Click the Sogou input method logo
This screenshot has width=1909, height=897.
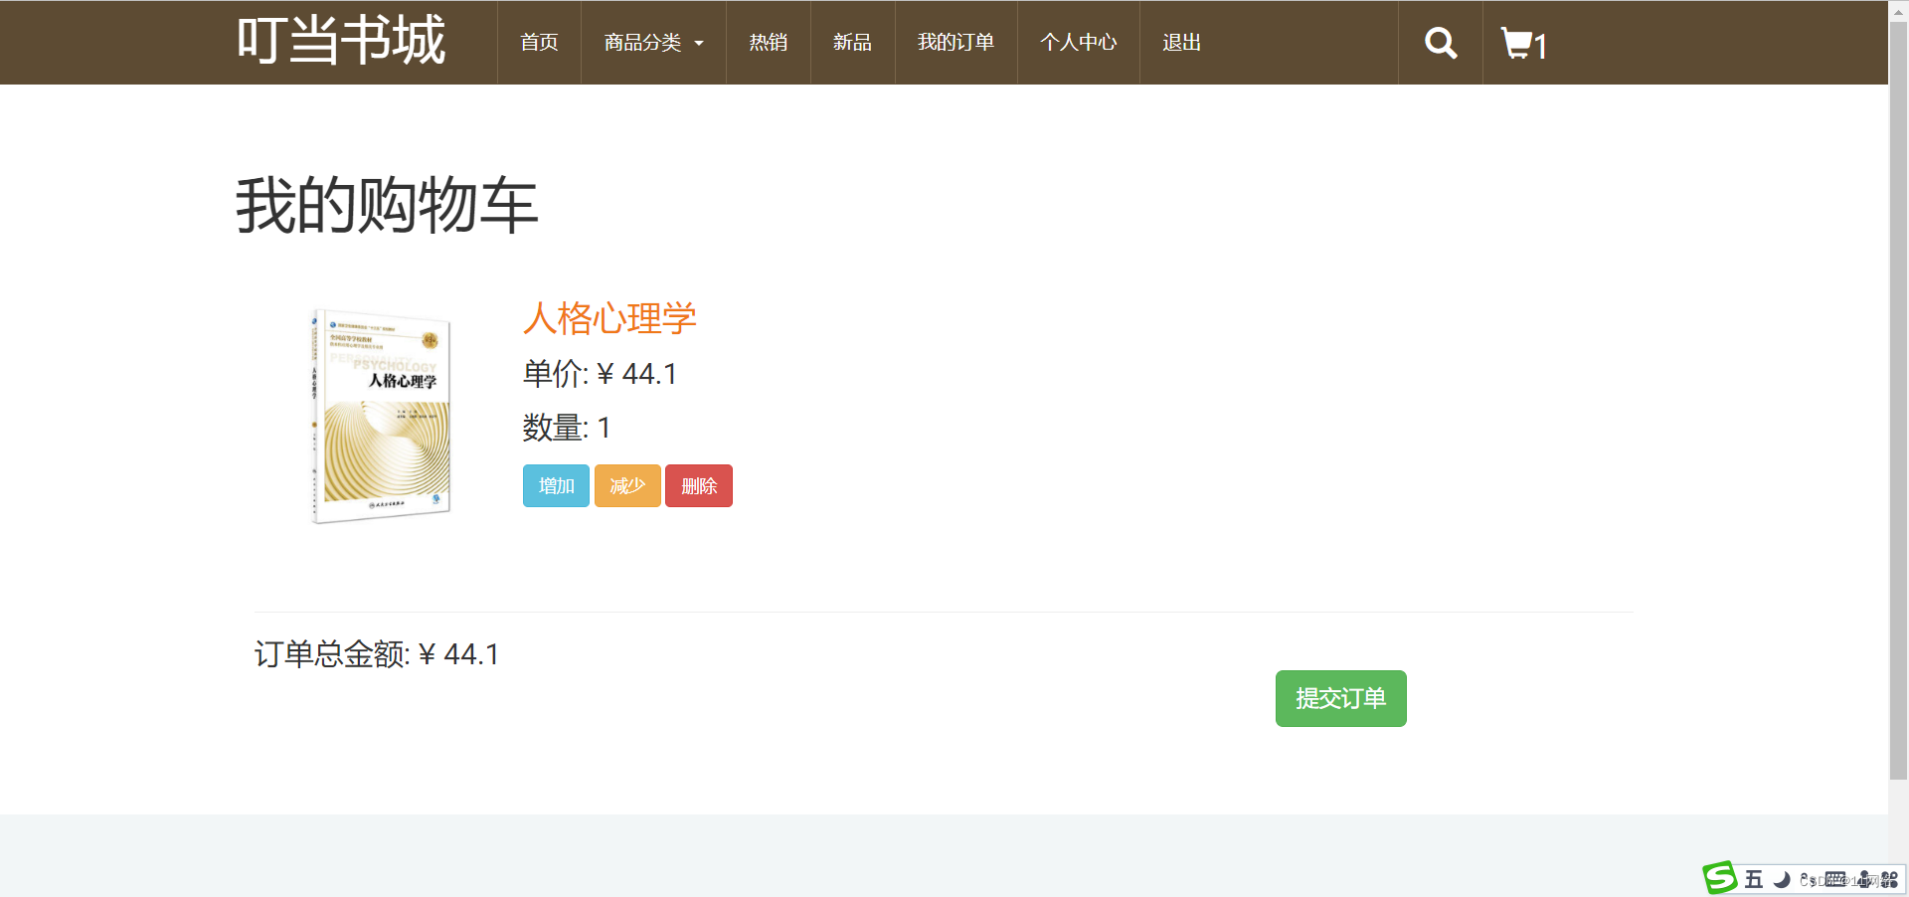1719,879
